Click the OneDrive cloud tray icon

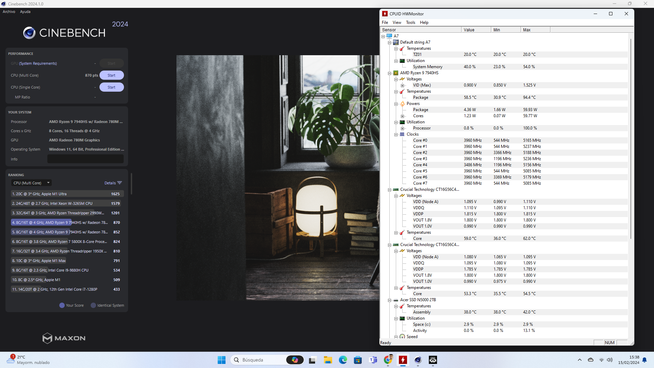pos(591,360)
